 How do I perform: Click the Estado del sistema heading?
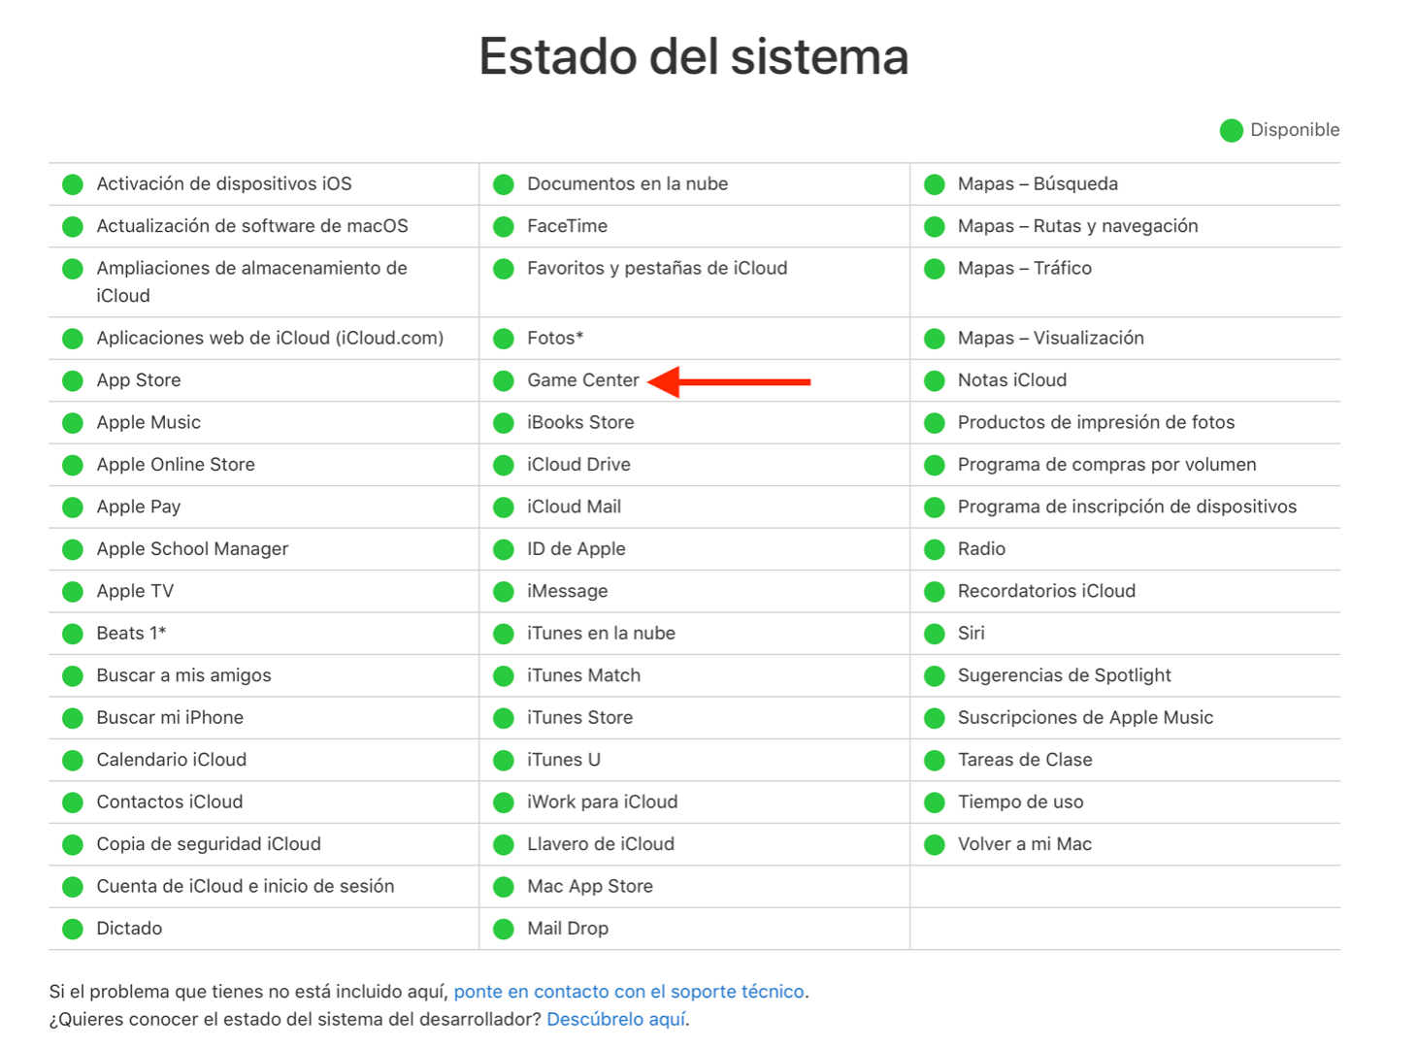(693, 56)
